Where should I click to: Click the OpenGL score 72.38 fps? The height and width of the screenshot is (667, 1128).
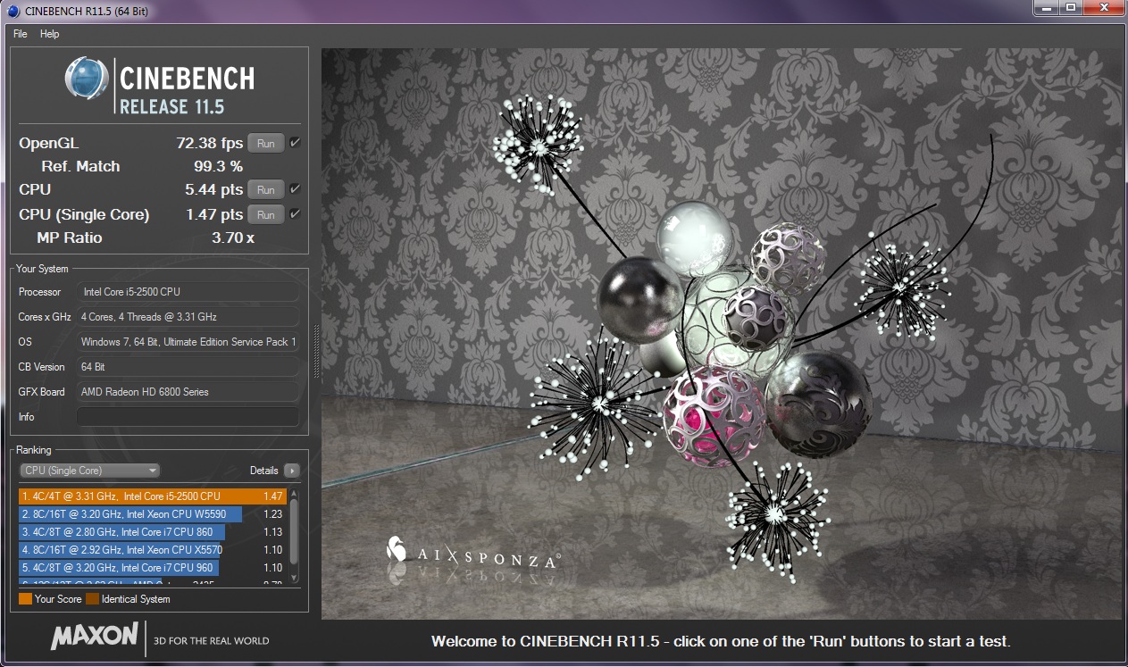tap(209, 143)
